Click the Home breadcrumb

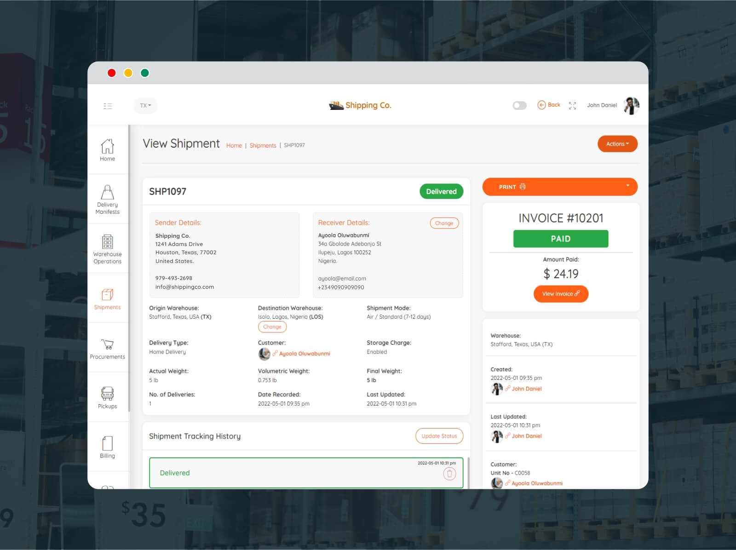[234, 145]
